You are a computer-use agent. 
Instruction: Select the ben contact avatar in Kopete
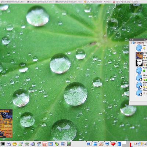[x=139, y=48]
